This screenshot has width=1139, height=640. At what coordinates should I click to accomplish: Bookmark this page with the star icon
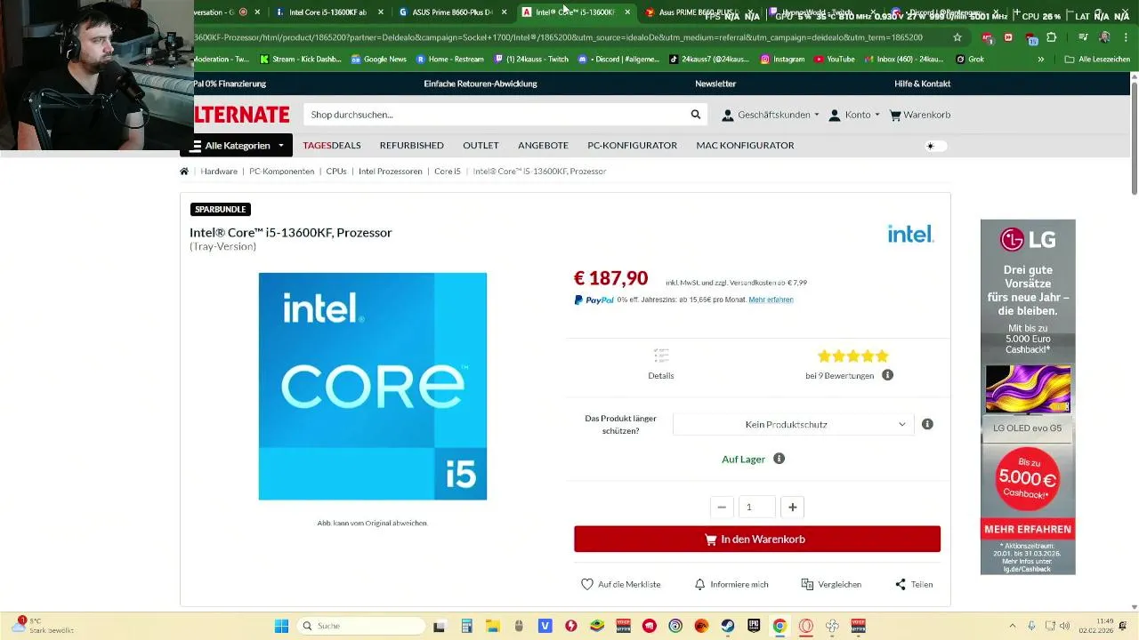[x=957, y=37]
